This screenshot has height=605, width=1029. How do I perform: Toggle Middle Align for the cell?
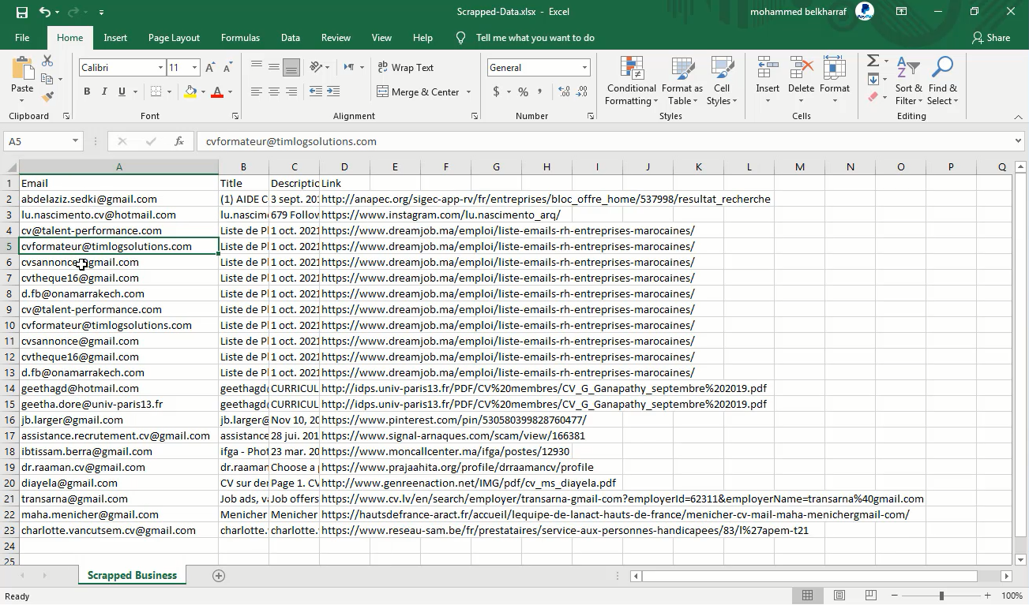pyautogui.click(x=274, y=67)
